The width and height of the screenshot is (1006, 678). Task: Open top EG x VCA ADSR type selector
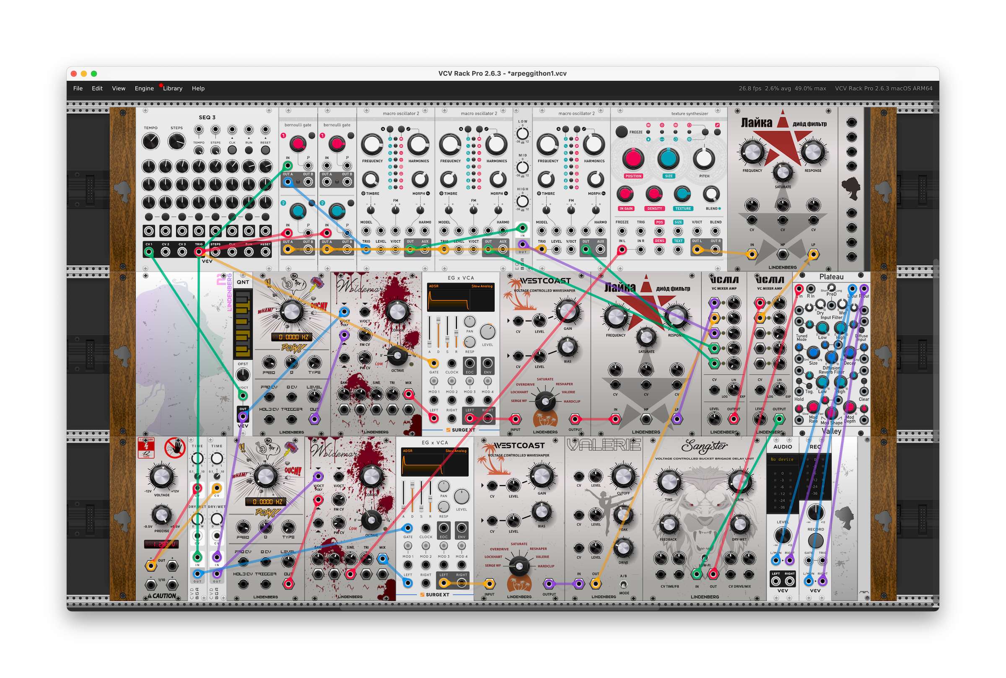(433, 286)
